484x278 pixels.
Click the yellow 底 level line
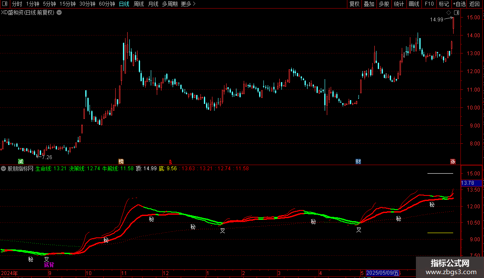440,233
